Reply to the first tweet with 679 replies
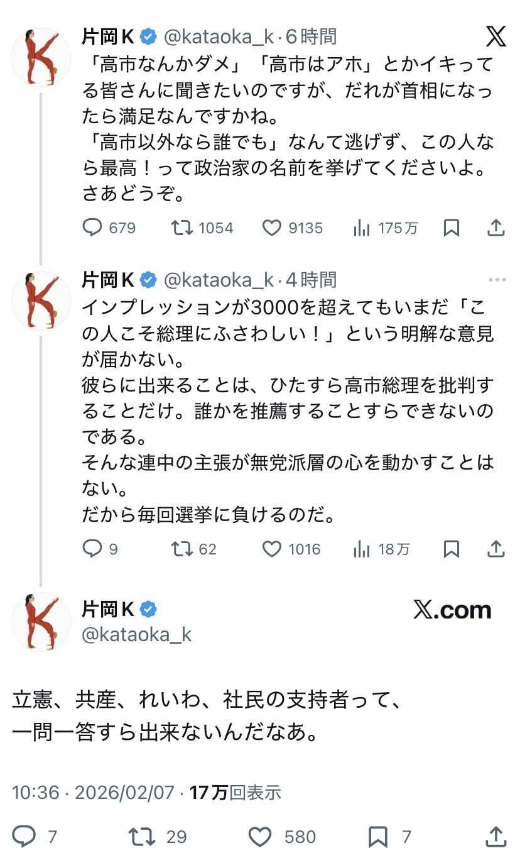 (93, 228)
